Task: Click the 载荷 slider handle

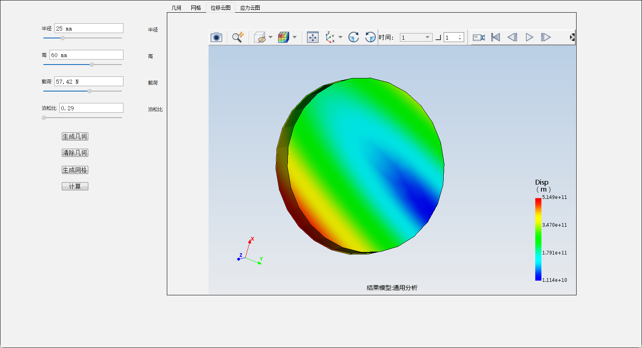Action: pos(90,91)
